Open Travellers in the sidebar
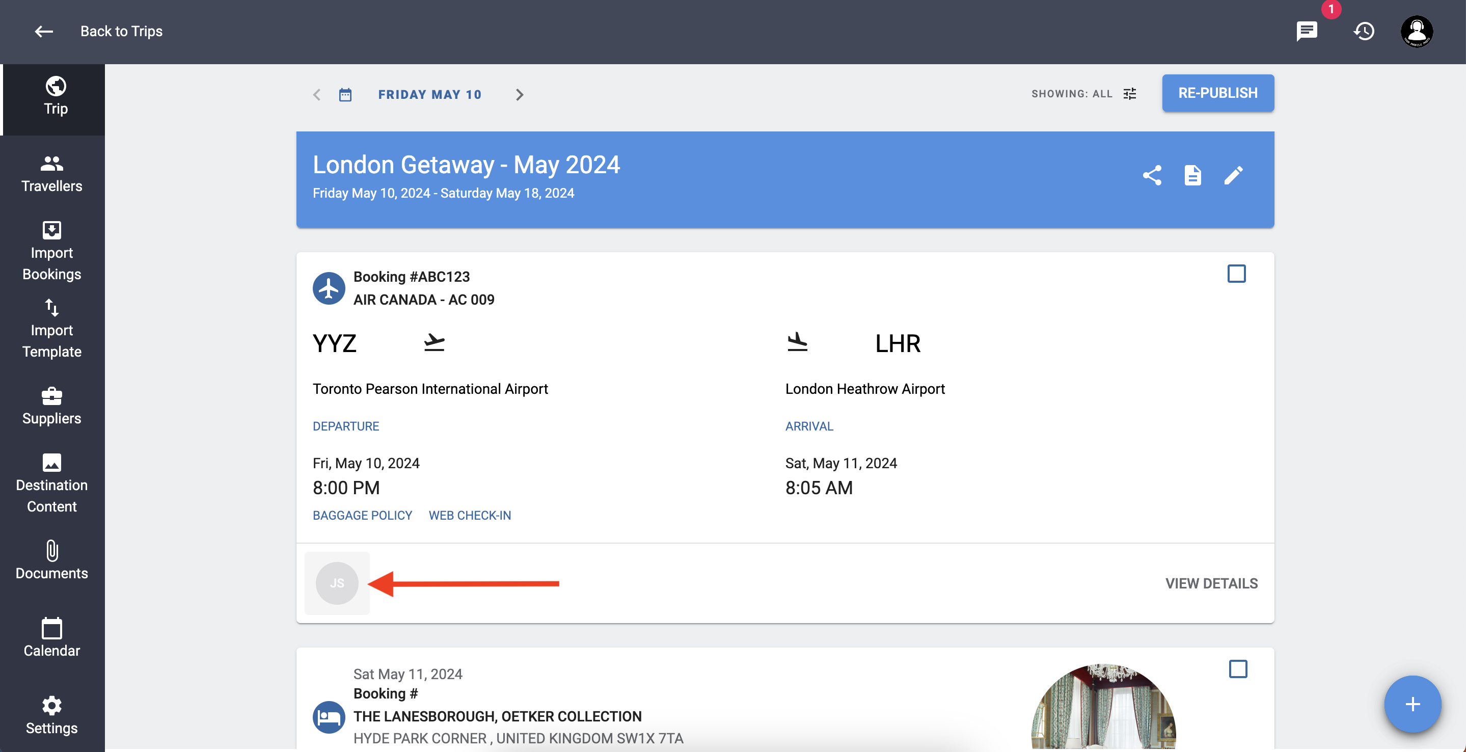 [x=52, y=174]
